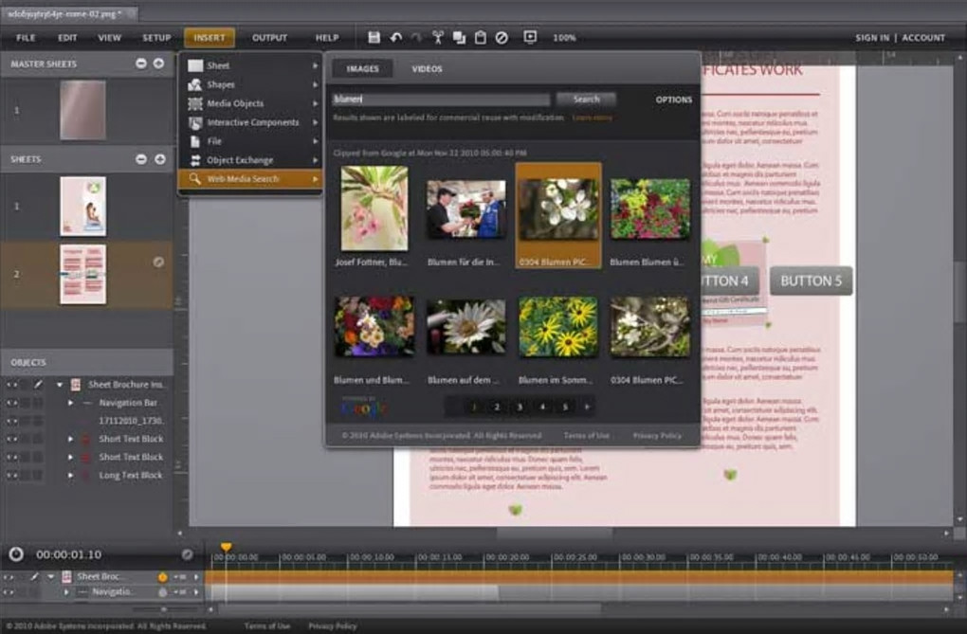
Task: Open the OUTPUT menu
Action: [269, 38]
